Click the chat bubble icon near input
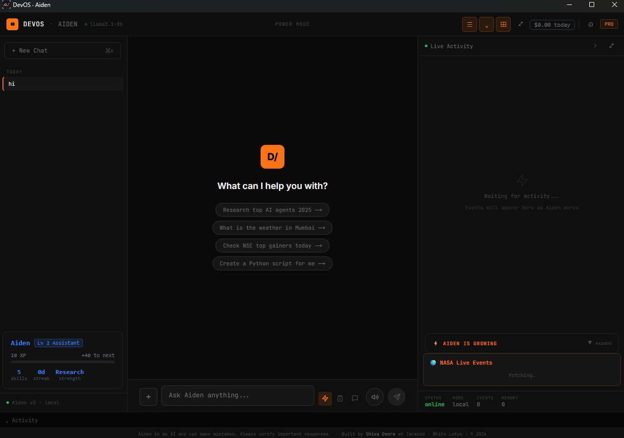This screenshot has height=438, width=624. (355, 398)
